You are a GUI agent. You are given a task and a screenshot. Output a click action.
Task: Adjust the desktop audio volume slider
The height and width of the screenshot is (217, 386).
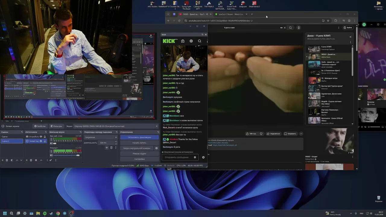pos(67,143)
